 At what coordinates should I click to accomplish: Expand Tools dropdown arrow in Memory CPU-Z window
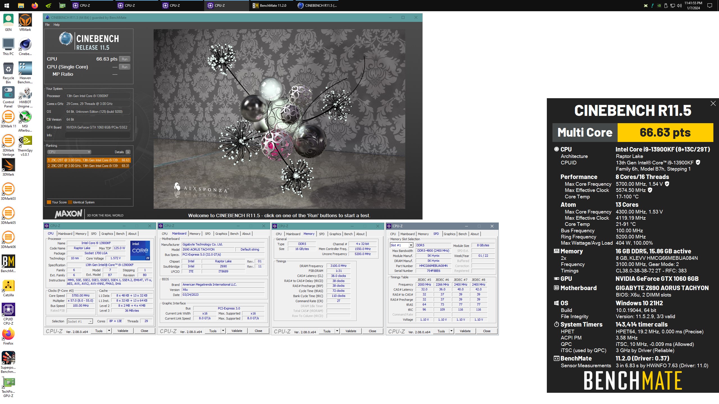(x=337, y=331)
